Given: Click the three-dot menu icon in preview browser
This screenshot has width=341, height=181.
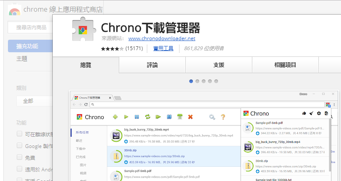Looking at the screenshot, I should [334, 105].
